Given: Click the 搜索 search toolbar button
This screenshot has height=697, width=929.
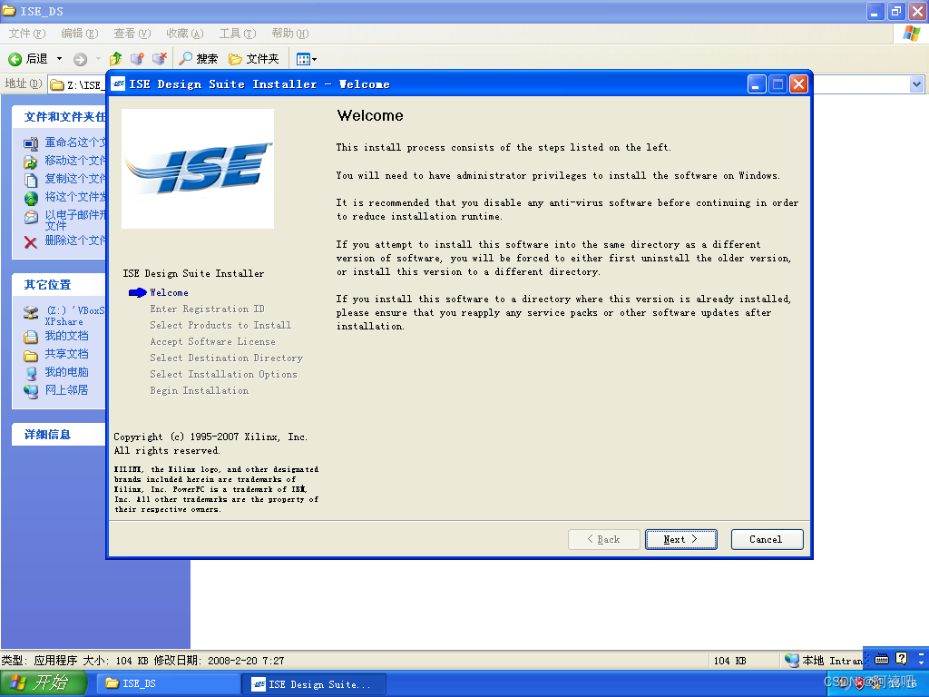Looking at the screenshot, I should click(199, 59).
